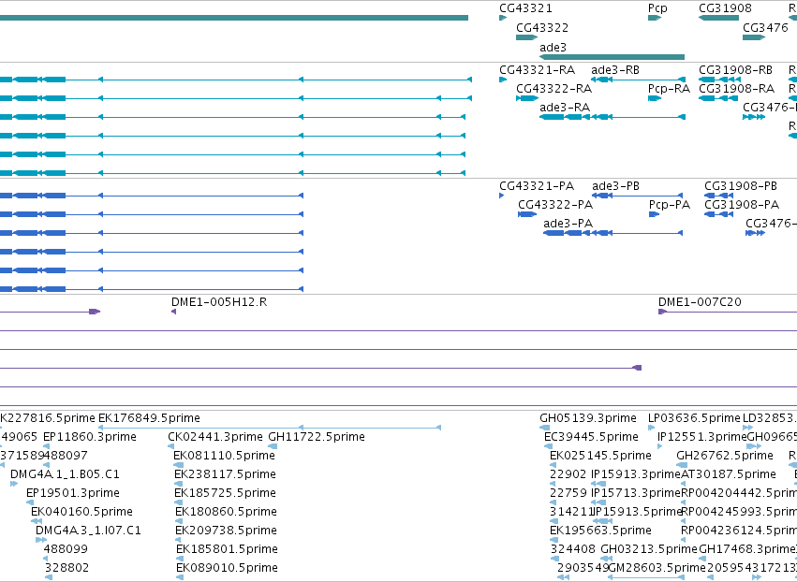Open the ade3-RA transcript label

click(565, 108)
